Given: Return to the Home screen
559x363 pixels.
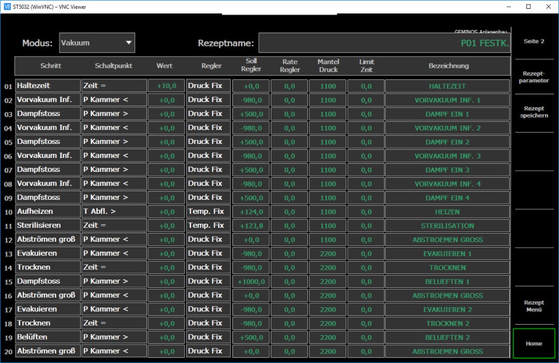Looking at the screenshot, I should coord(534,344).
